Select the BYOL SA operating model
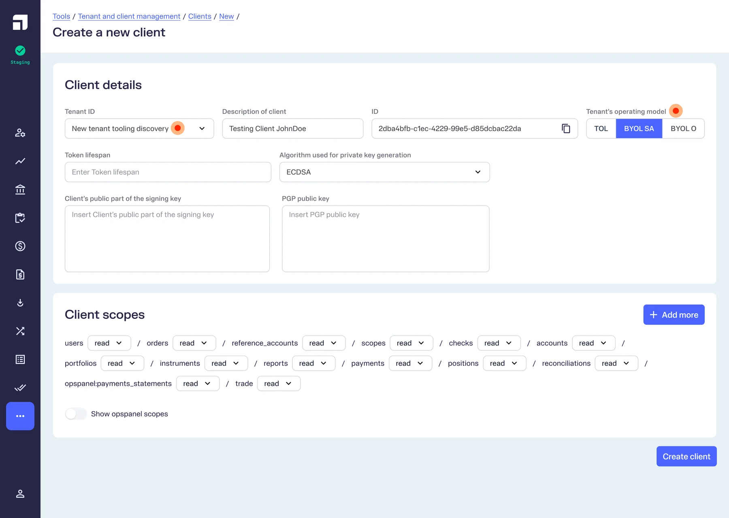The height and width of the screenshot is (518, 729). click(x=639, y=129)
